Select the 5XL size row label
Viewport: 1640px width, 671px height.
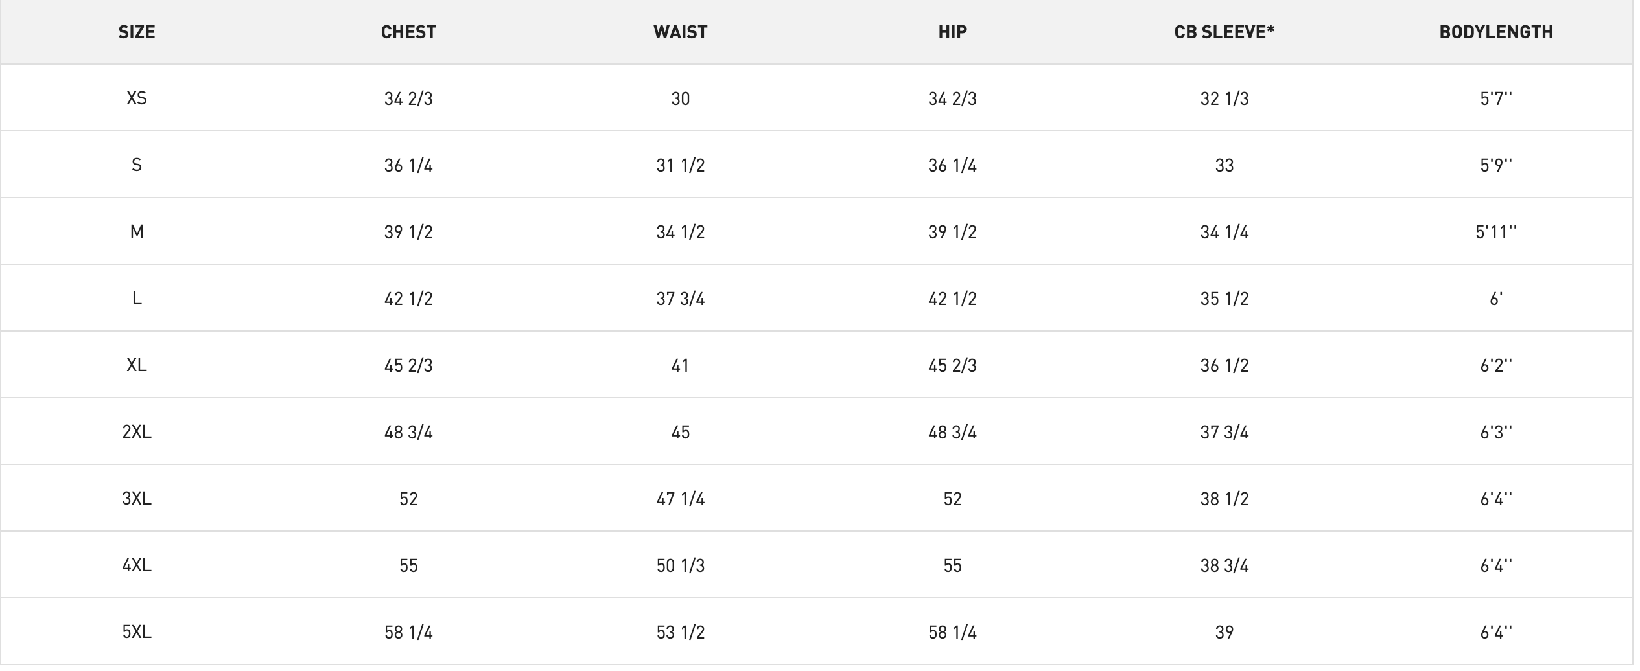point(137,632)
